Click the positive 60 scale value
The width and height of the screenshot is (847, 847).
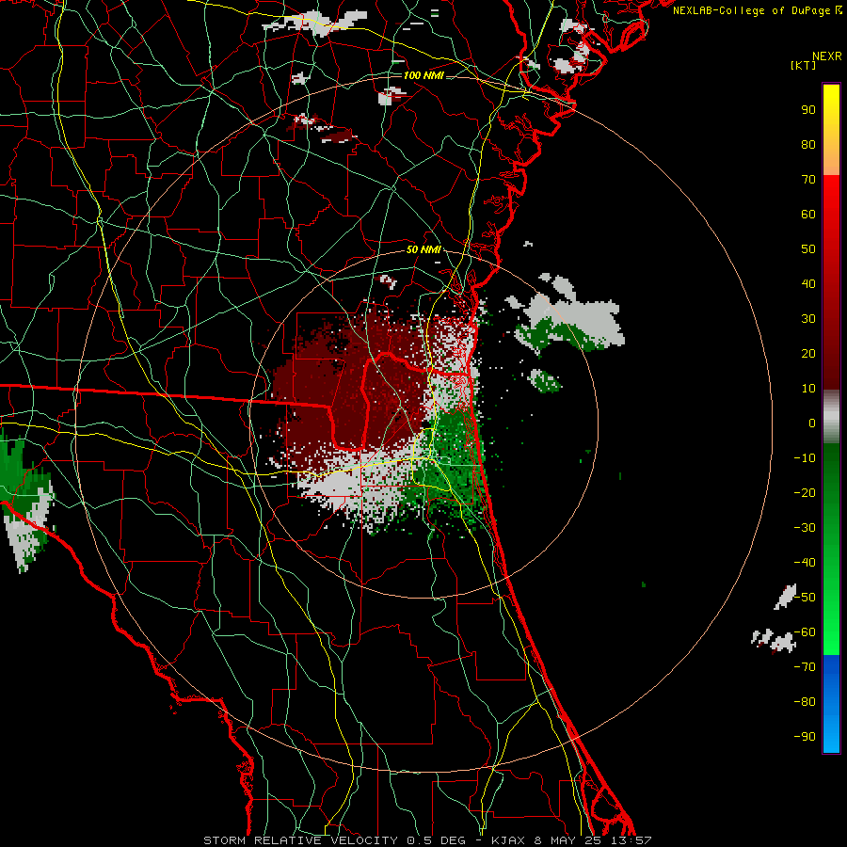[808, 215]
